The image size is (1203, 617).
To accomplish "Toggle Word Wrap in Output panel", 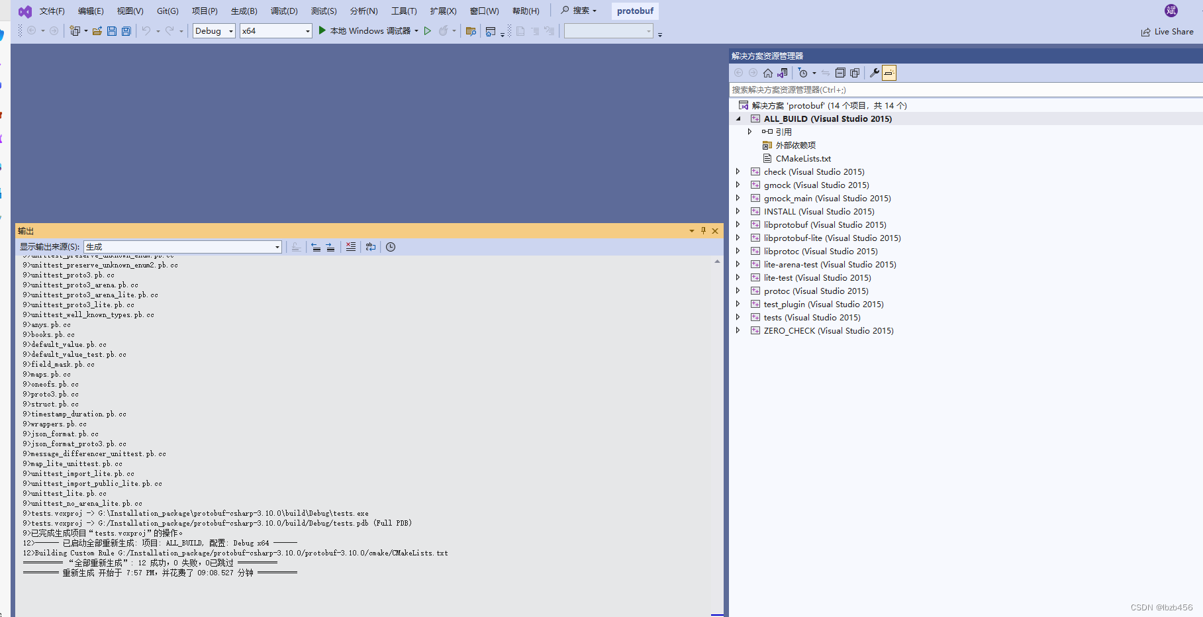I will 371,247.
